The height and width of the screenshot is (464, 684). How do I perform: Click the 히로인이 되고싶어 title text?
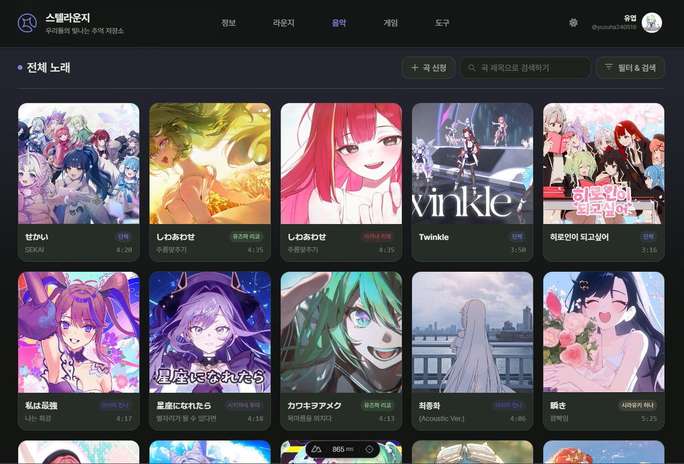point(579,237)
